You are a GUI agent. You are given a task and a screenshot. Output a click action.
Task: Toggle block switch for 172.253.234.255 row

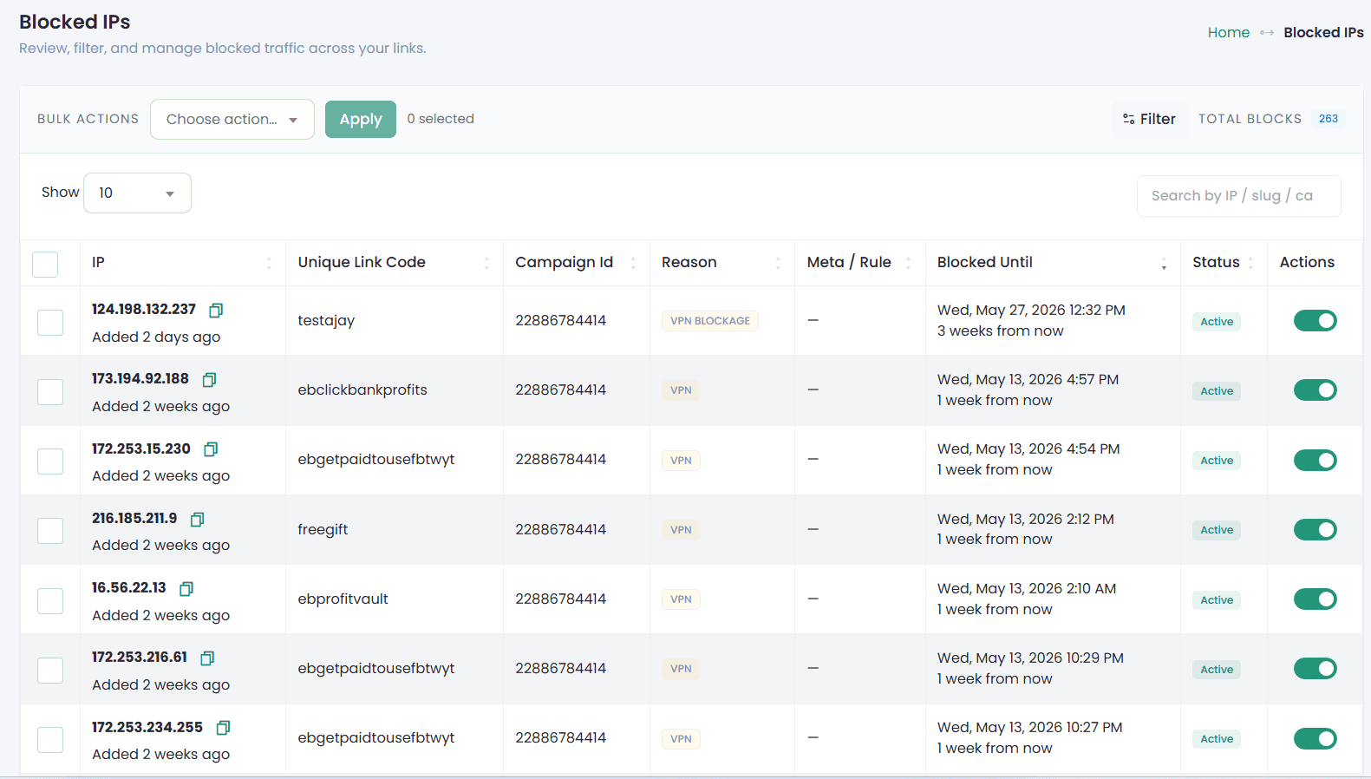click(x=1315, y=738)
